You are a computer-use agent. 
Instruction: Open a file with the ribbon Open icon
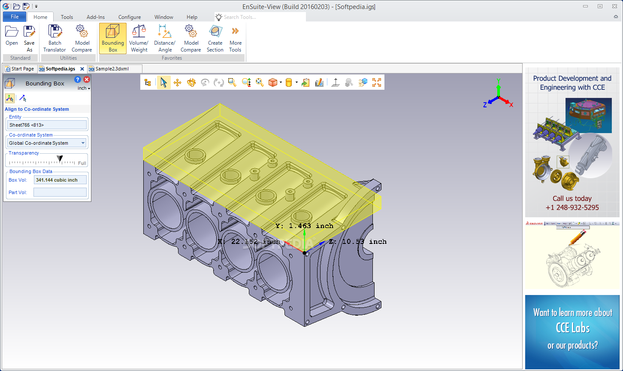click(x=12, y=36)
